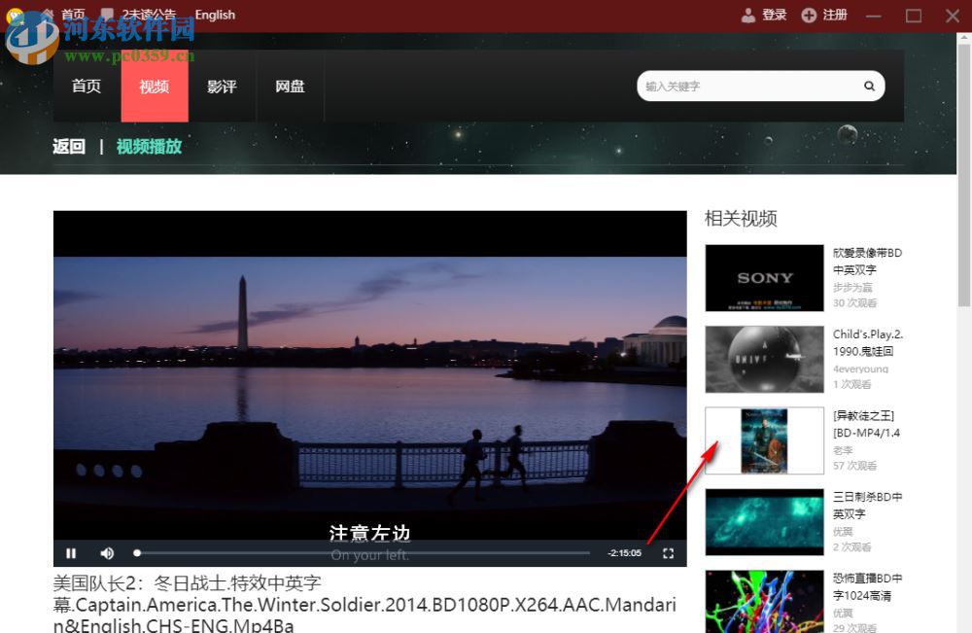The height and width of the screenshot is (633, 972).
Task: Click the remaining time -2:15:05
Action: [x=624, y=553]
